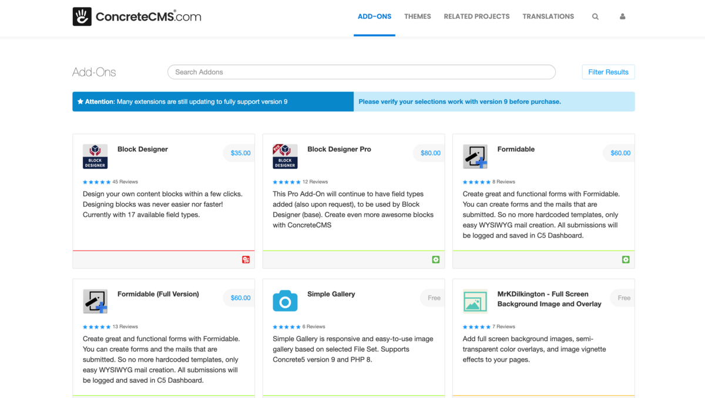Click the Formidable $60.00 card's wand icon
705x398 pixels.
click(x=475, y=156)
